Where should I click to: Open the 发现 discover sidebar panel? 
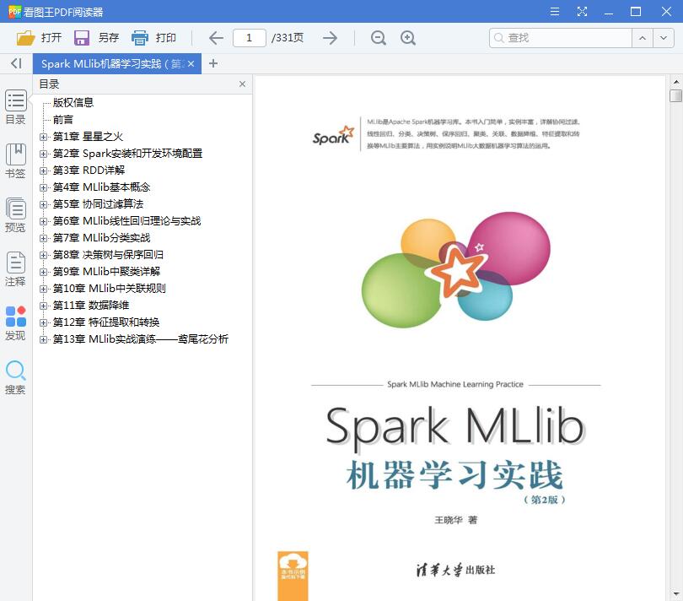pyautogui.click(x=16, y=323)
